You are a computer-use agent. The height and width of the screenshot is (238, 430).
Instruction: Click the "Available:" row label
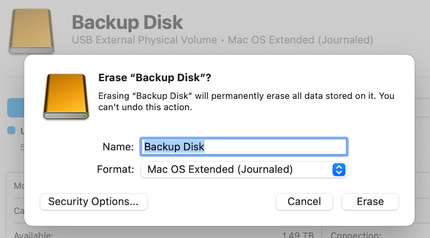pyautogui.click(x=34, y=235)
